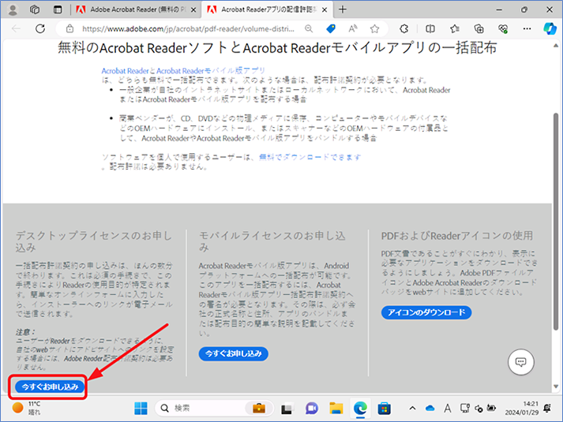
Task: Open the Extensions puzzle icon
Action: (x=404, y=28)
